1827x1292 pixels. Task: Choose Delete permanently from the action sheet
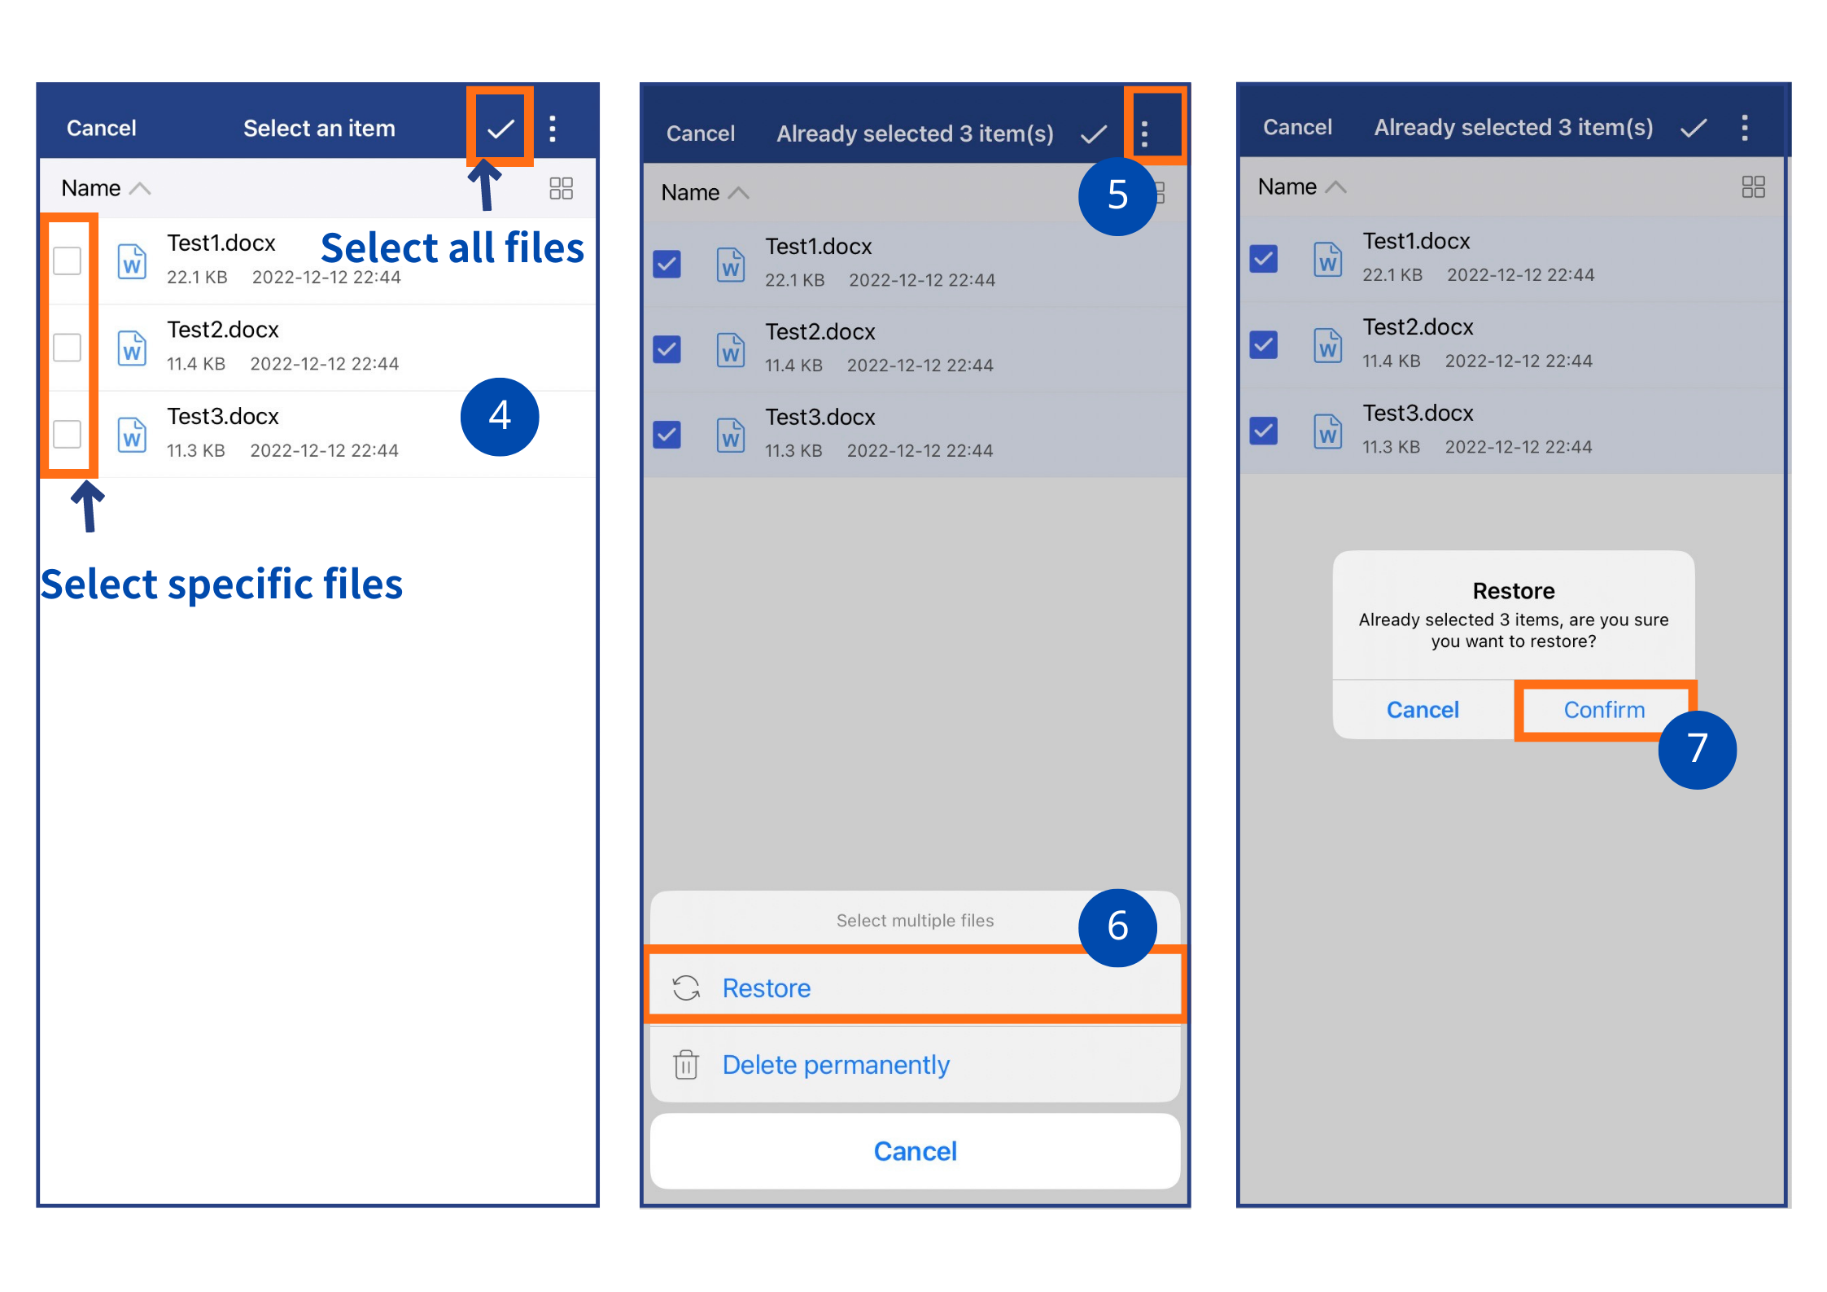[915, 1065]
